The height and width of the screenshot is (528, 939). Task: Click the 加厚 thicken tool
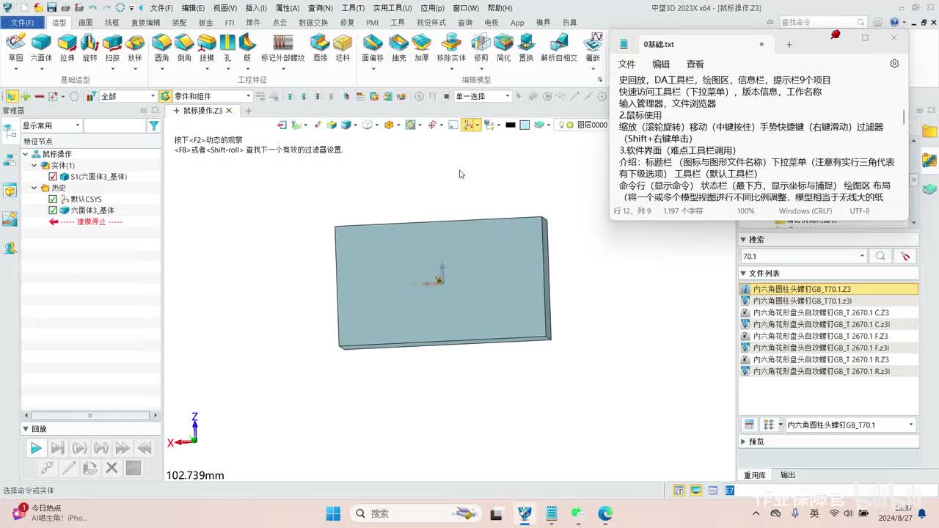tap(421, 47)
